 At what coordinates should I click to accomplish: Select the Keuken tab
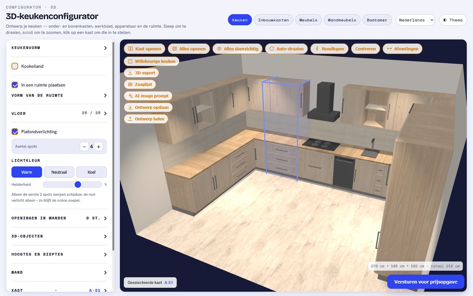pyautogui.click(x=240, y=20)
